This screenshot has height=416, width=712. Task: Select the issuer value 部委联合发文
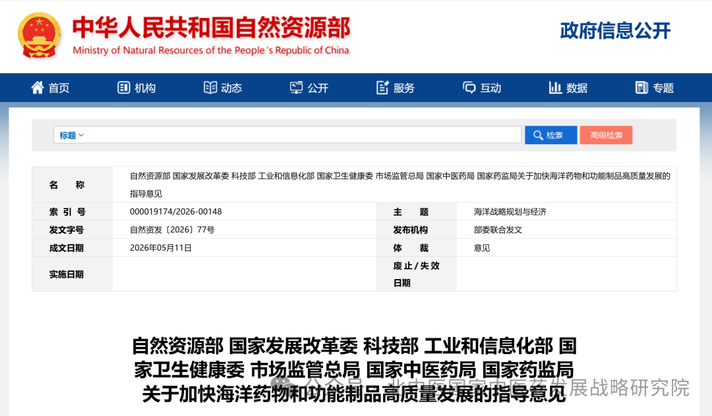498,230
